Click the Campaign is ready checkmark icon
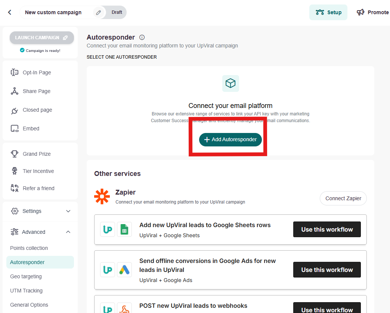 [x=22, y=50]
